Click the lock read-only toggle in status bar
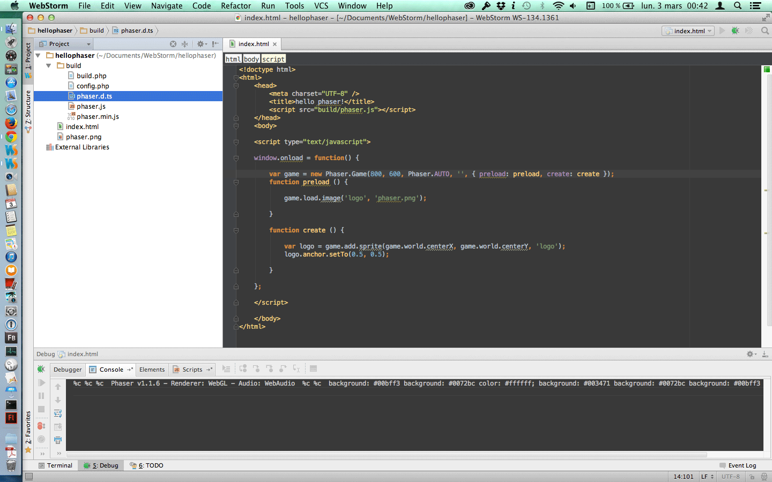 click(752, 477)
